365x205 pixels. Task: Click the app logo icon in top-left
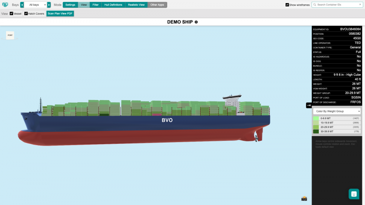(x=5, y=5)
